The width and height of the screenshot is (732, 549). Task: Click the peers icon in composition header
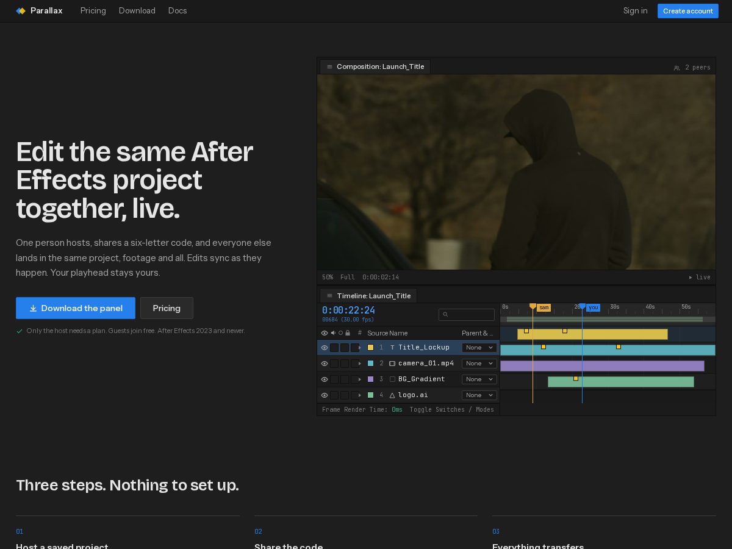pos(676,68)
